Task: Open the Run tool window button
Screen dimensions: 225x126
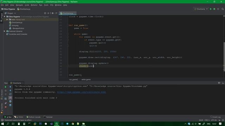Action: [x=8, y=117]
